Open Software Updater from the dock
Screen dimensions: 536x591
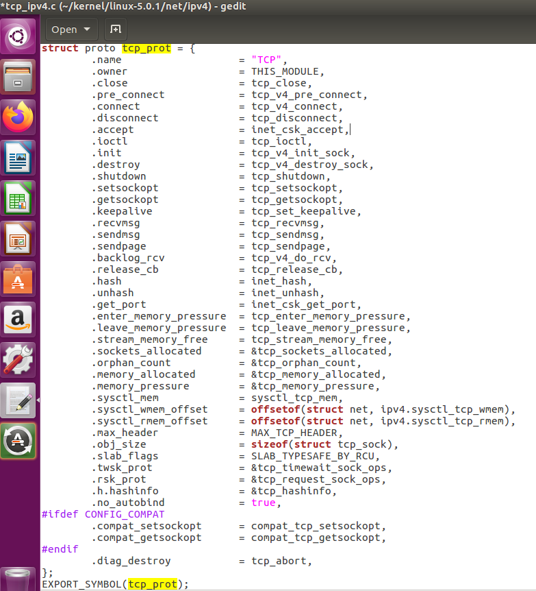(18, 441)
